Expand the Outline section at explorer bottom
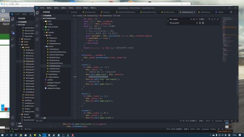Screen dimensions: 244x137 pos(44,118)
